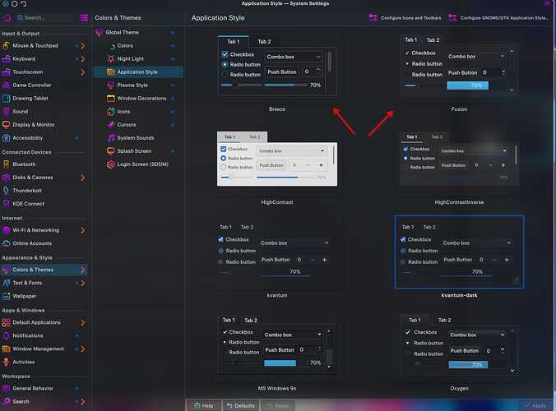
Task: Open the Combo box in Oxygen preview
Action: pyautogui.click(x=477, y=335)
